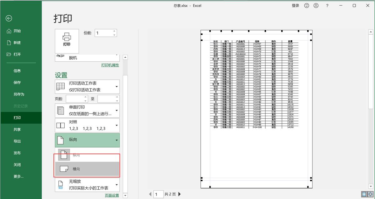This screenshot has height=199, width=375.
Task: Expand 打印活动工作表 dropdown
Action: (x=87, y=86)
